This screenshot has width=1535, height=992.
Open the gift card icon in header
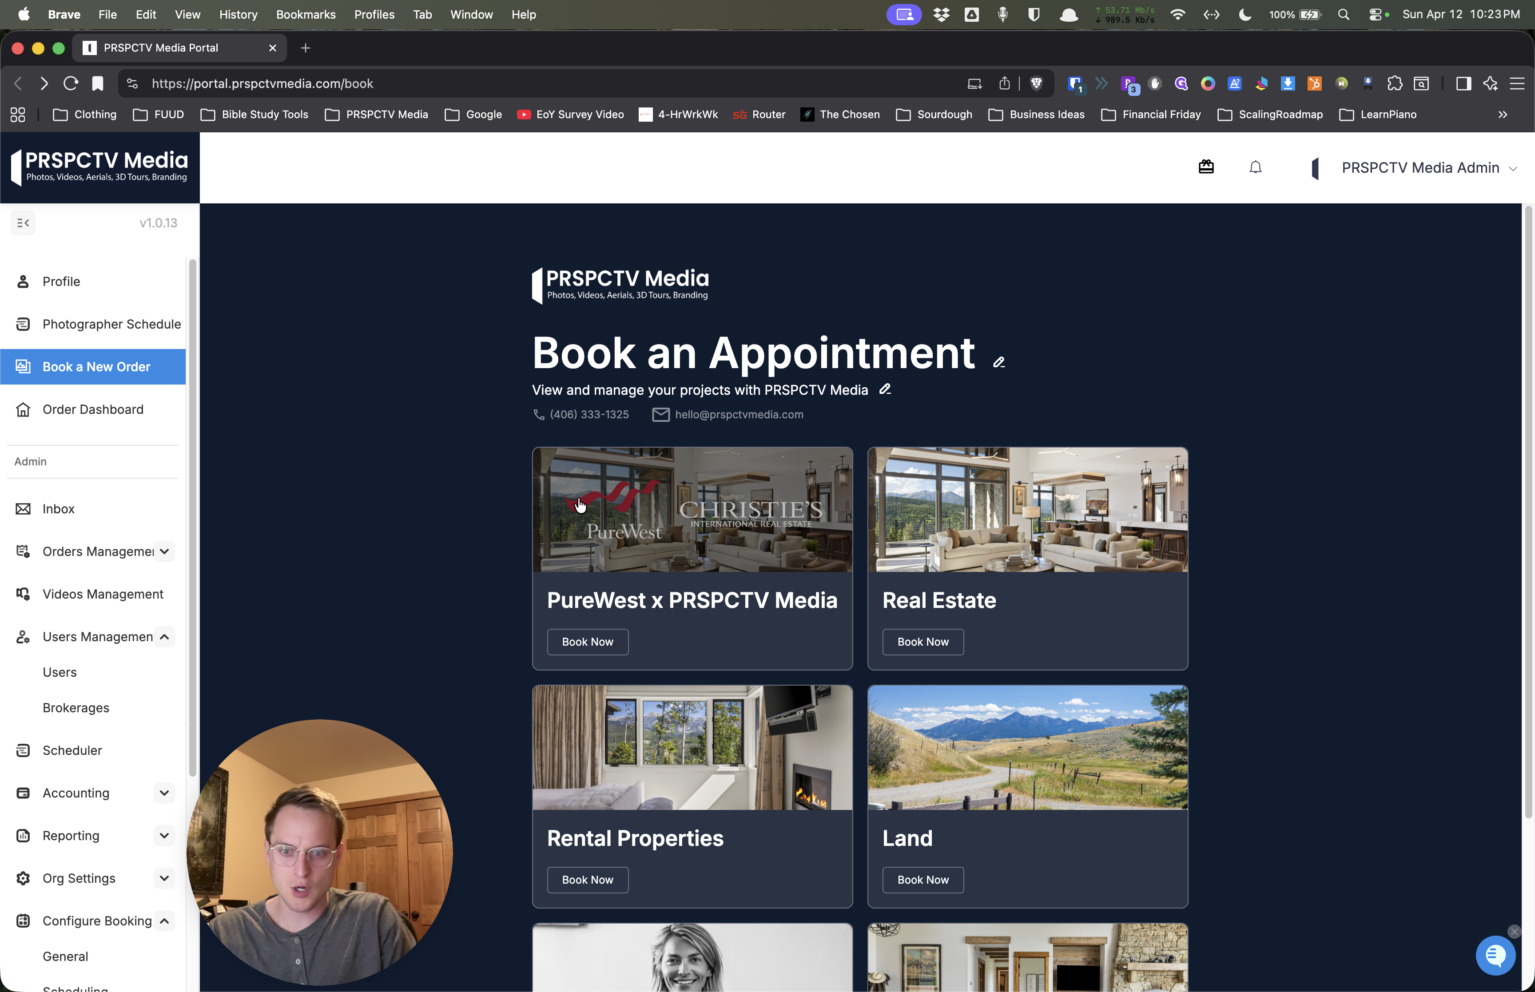point(1206,167)
